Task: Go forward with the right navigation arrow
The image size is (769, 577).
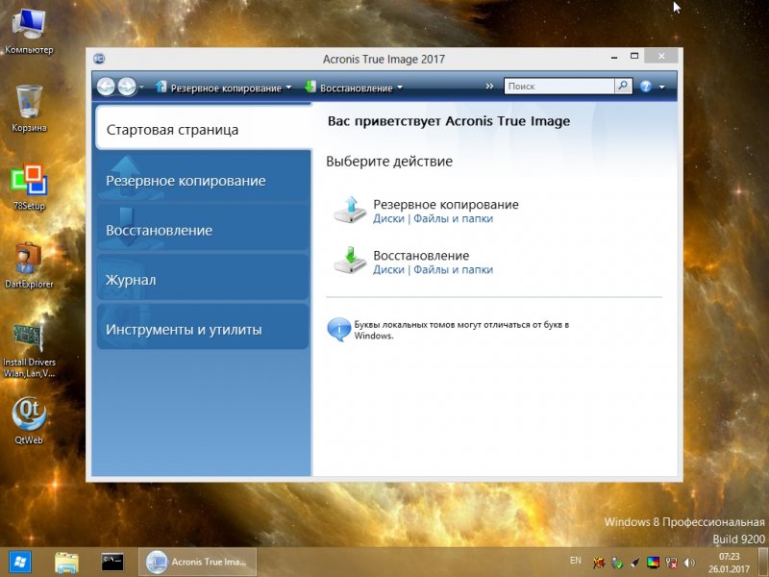Action: 127,87
